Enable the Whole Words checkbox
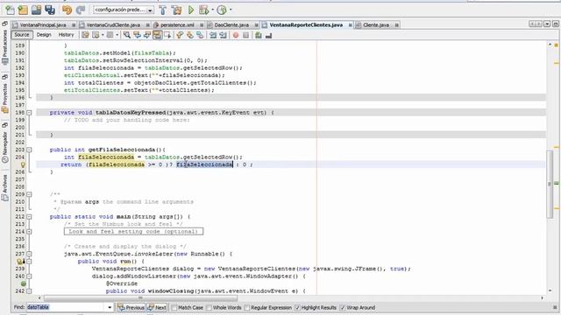The width and height of the screenshot is (561, 315). [209, 307]
